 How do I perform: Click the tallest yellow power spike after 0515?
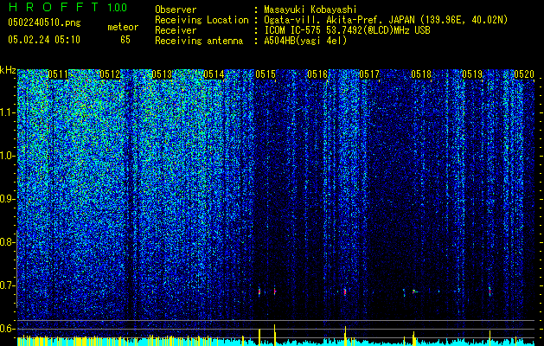pyautogui.click(x=275, y=335)
